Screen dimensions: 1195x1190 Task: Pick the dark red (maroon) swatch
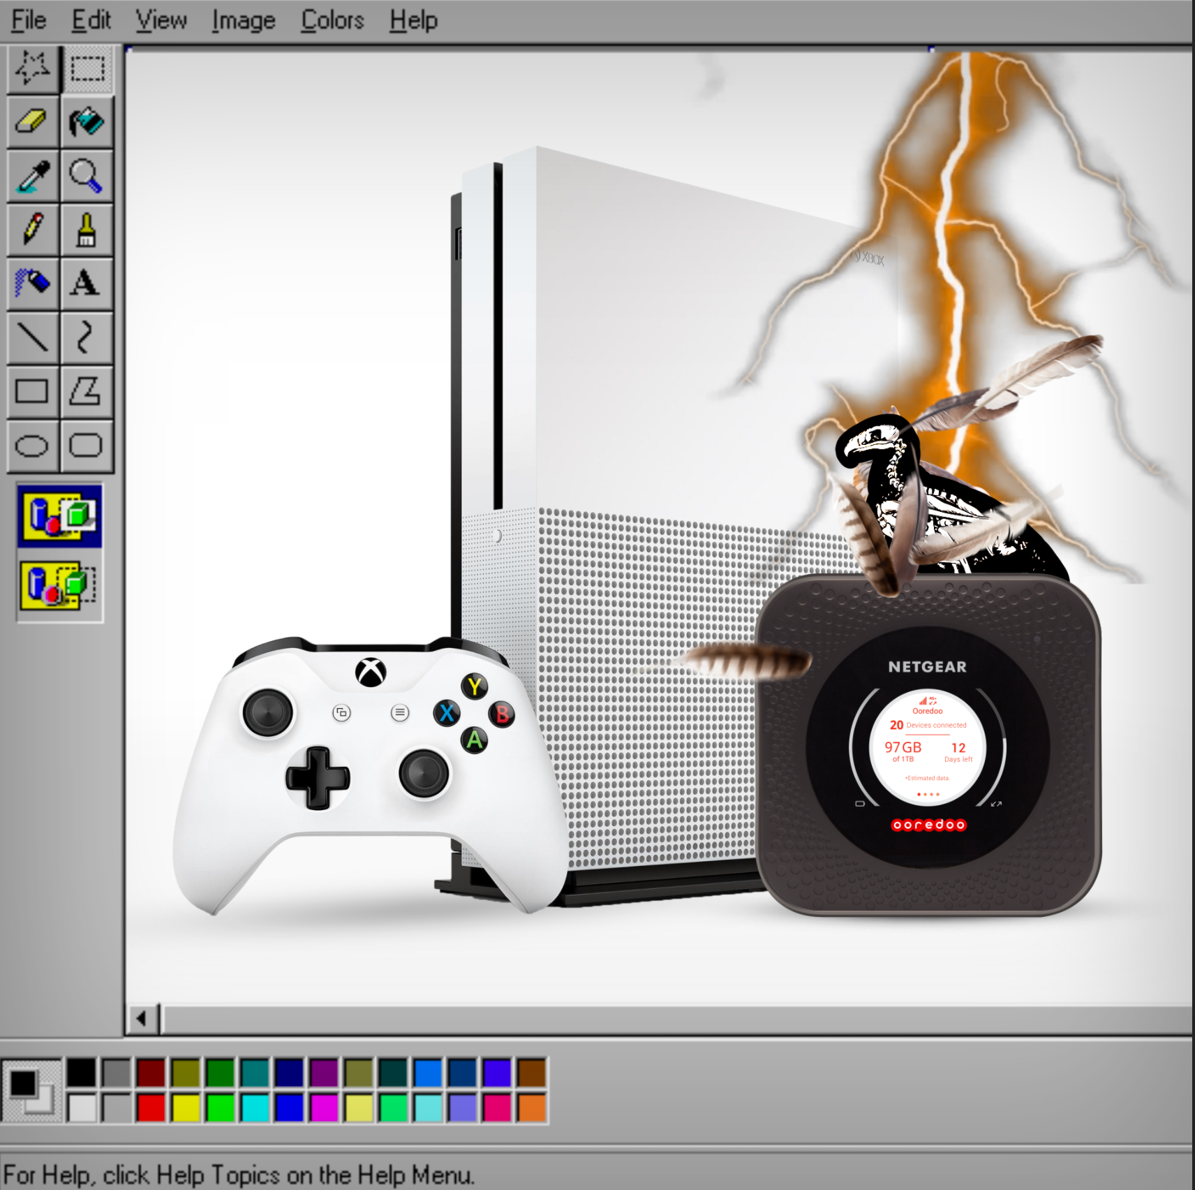click(151, 1073)
